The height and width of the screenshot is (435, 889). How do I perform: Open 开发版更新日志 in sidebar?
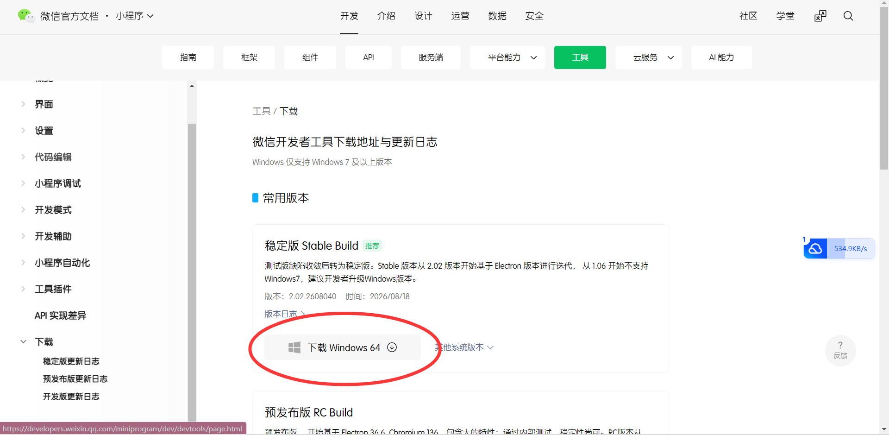(x=71, y=397)
